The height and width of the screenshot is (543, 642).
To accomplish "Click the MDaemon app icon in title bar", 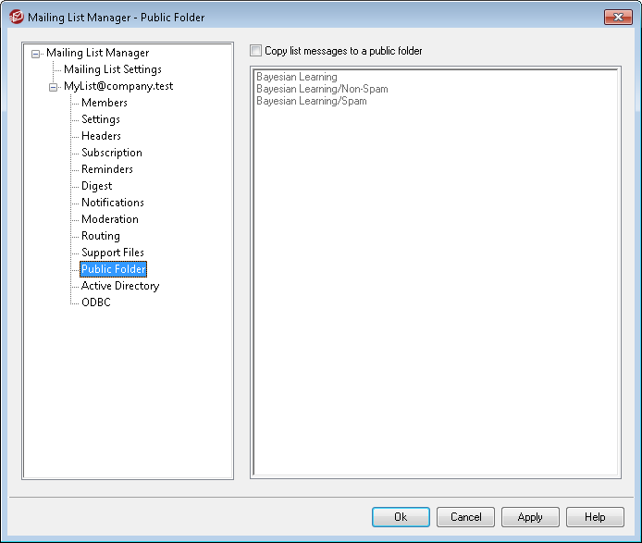I will click(16, 17).
